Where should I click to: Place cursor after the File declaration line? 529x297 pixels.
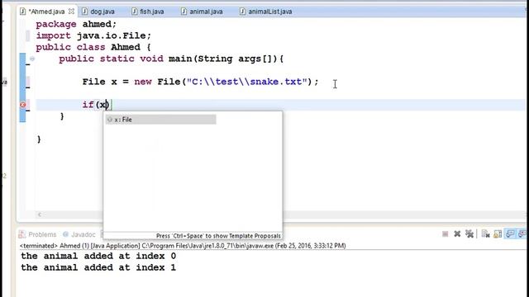(319, 82)
